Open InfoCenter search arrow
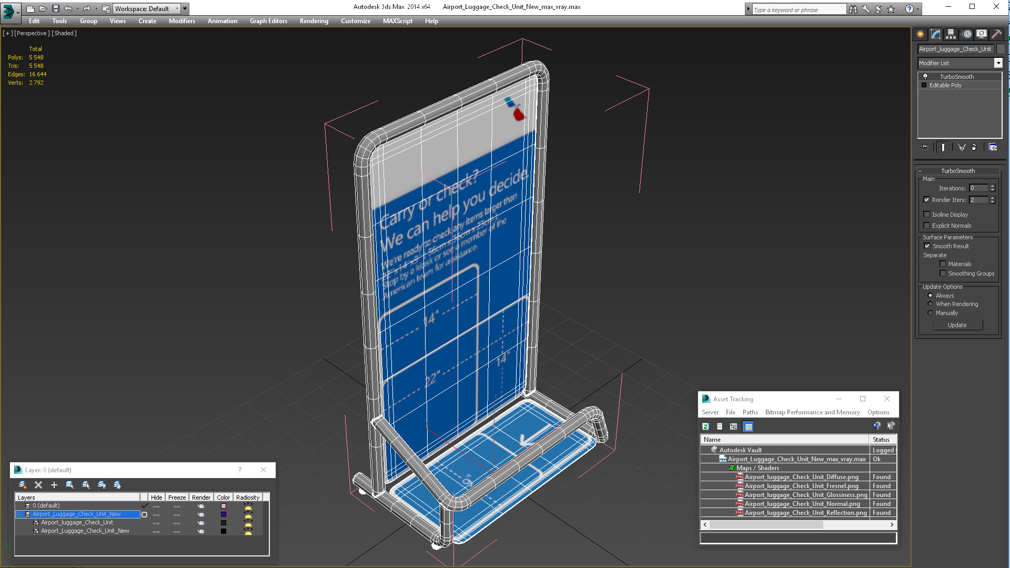1010x568 pixels. 748,9
